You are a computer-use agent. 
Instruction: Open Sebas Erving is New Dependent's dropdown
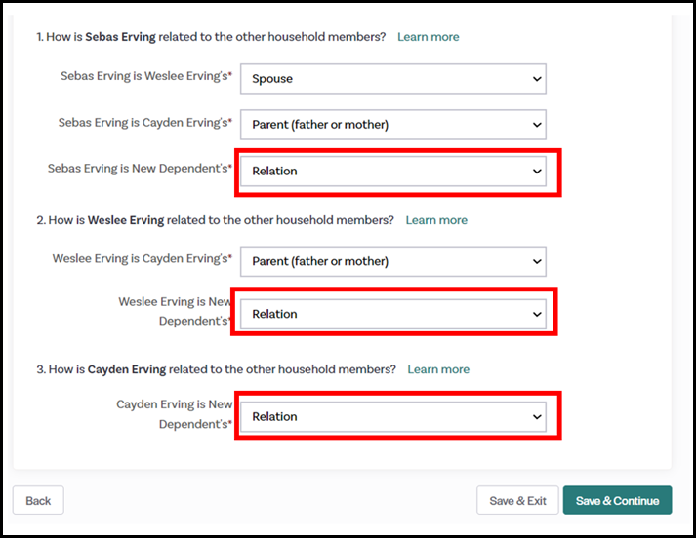(x=392, y=172)
